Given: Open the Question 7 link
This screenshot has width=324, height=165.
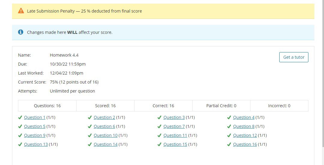Looking at the screenshot, I should pos(174,126).
